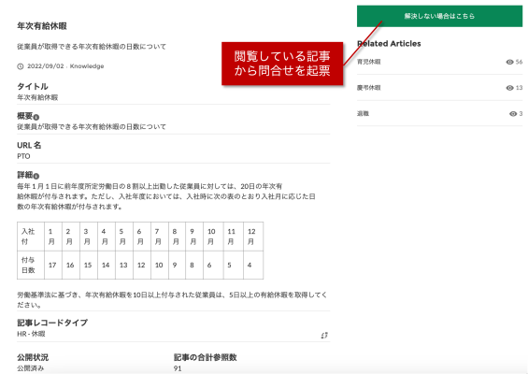Click the eye icon showing 3 views
528x374 pixels.
point(513,113)
